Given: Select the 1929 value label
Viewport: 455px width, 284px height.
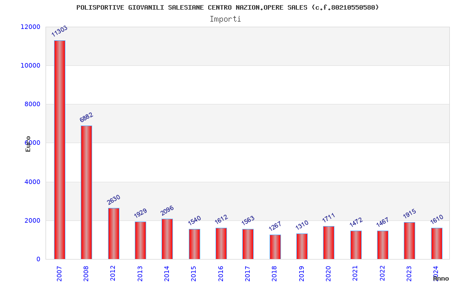Looking at the screenshot, I should click(140, 213).
